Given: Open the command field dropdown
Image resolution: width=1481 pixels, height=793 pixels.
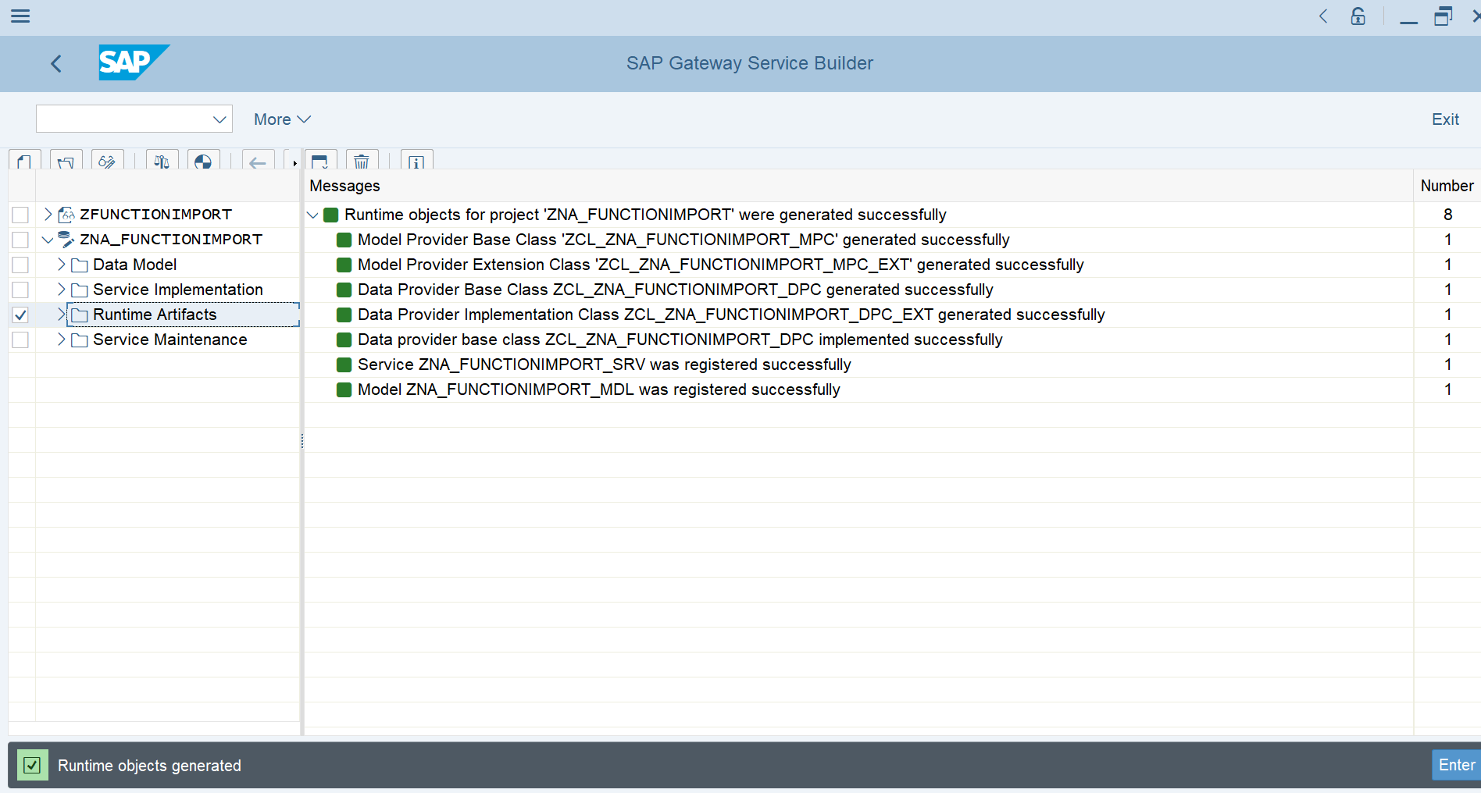Looking at the screenshot, I should [218, 119].
